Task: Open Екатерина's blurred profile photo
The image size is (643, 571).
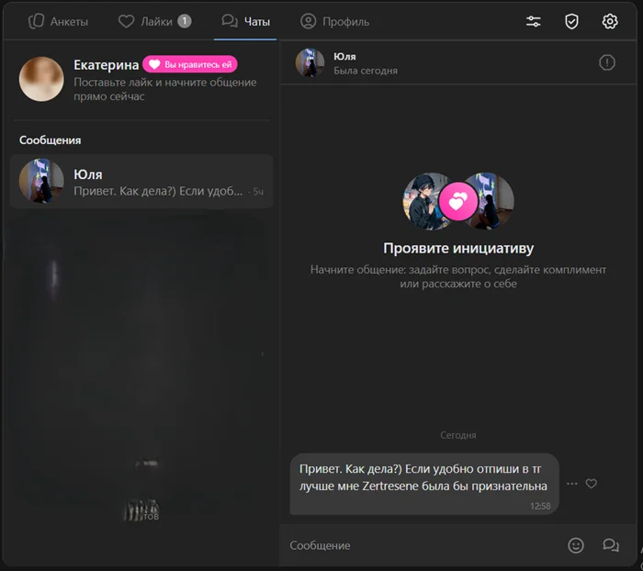Action: tap(41, 79)
